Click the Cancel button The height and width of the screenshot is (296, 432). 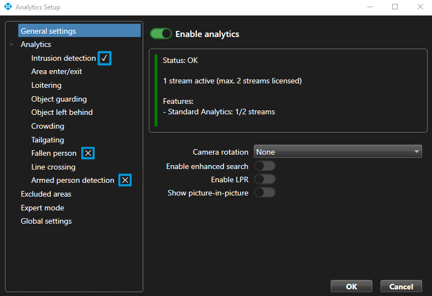point(401,287)
